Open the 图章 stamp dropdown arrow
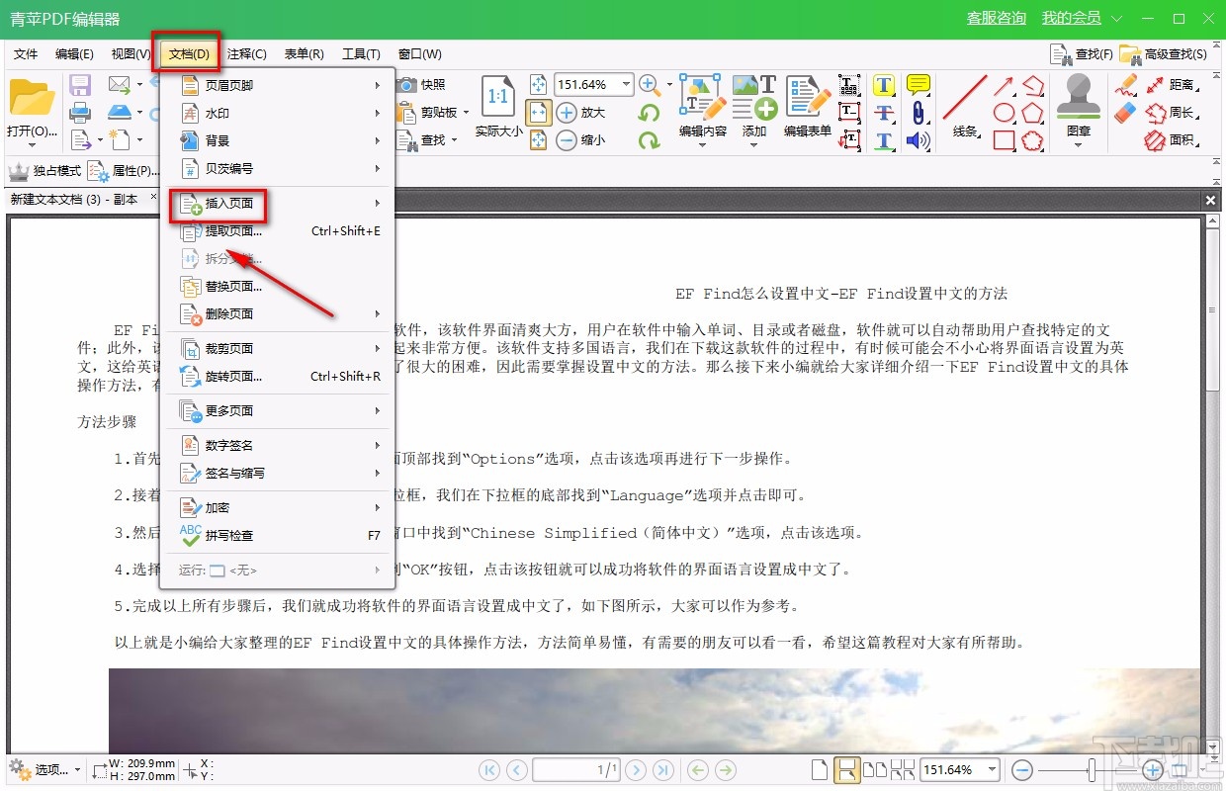The width and height of the screenshot is (1226, 791). click(x=1077, y=146)
